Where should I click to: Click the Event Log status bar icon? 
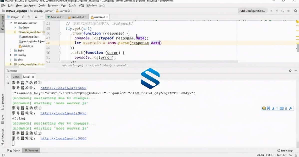point(285,150)
